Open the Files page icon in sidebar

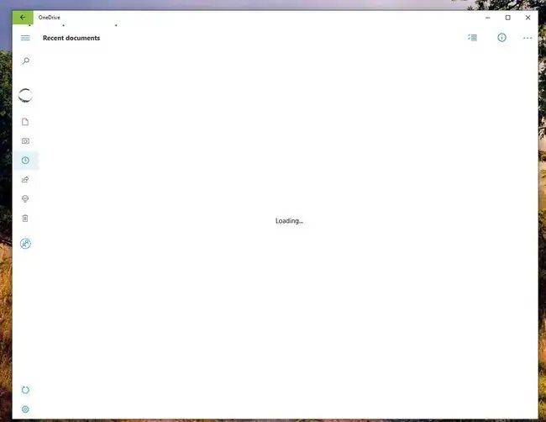point(25,122)
